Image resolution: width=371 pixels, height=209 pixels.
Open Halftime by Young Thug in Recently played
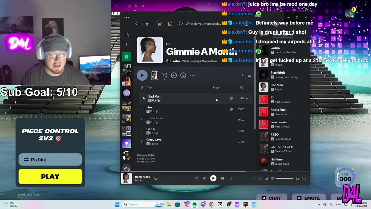coord(283,161)
